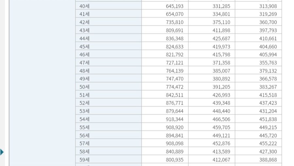The image size is (294, 166).
Task: Select the cell with value 388,868
Action: coord(268,160)
